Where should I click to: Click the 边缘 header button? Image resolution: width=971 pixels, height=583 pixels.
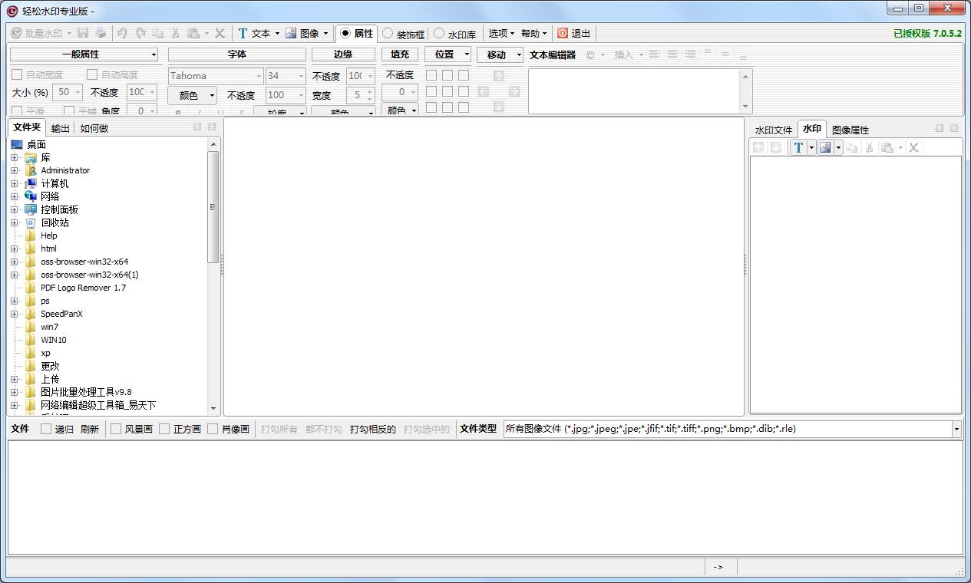(x=343, y=54)
